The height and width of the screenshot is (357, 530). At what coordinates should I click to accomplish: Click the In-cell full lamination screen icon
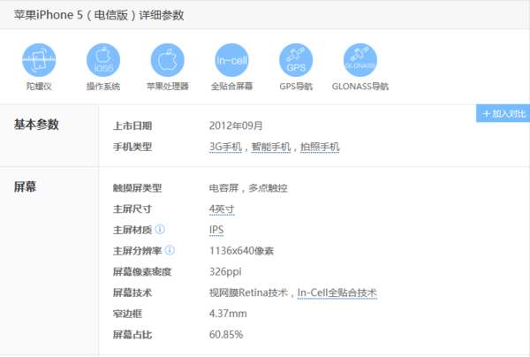tap(231, 60)
